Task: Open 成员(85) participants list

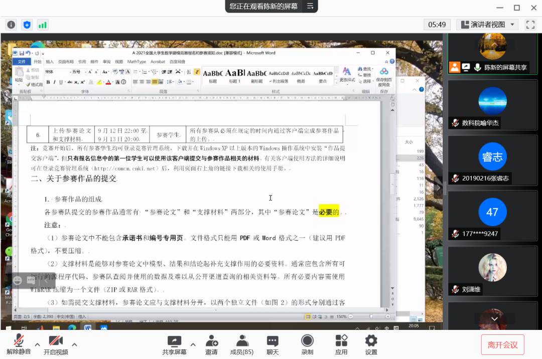Action: point(241,344)
